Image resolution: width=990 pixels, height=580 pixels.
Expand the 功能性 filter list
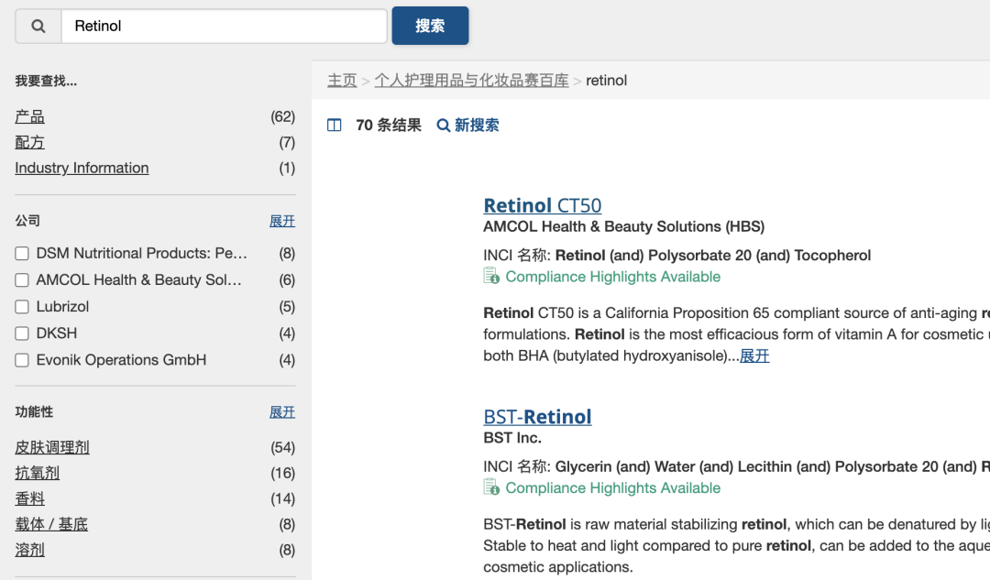click(x=281, y=411)
